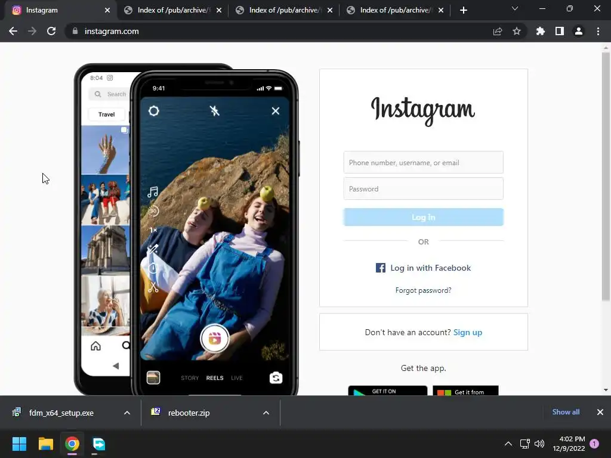Screen dimensions: 611x458
Task: Open a new tab with plus button
Action: 463,10
